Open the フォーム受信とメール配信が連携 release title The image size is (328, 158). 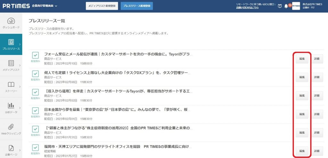click(118, 54)
